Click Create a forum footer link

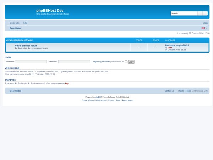(x=88, y=100)
